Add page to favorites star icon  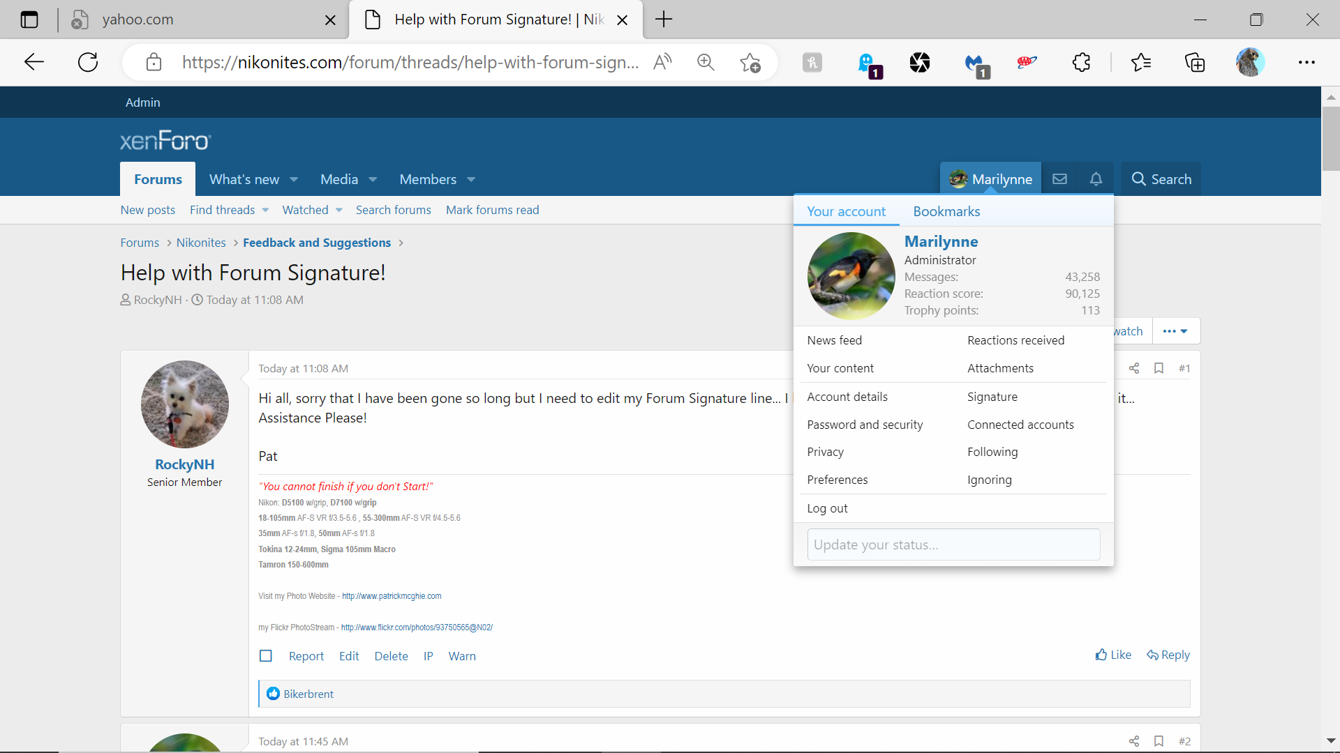[x=750, y=62]
